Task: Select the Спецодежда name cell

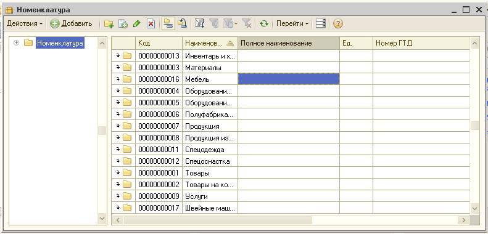Action: 210,150
